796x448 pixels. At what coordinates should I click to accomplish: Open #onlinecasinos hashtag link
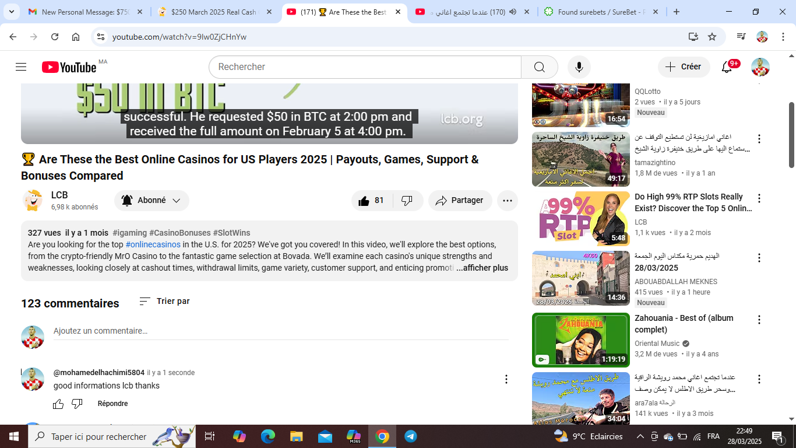coord(153,245)
